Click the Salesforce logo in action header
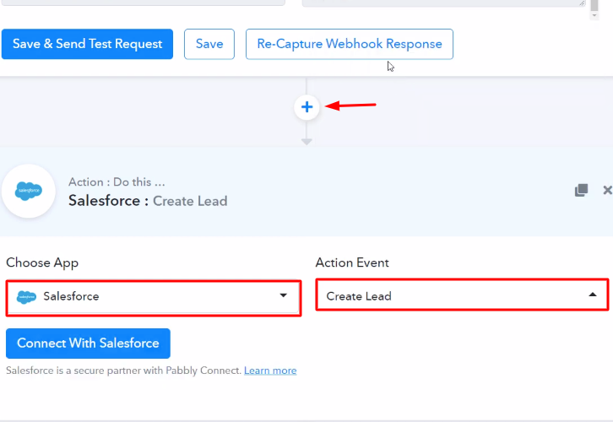Viewport: 613px width, 422px height. pyautogui.click(x=28, y=191)
